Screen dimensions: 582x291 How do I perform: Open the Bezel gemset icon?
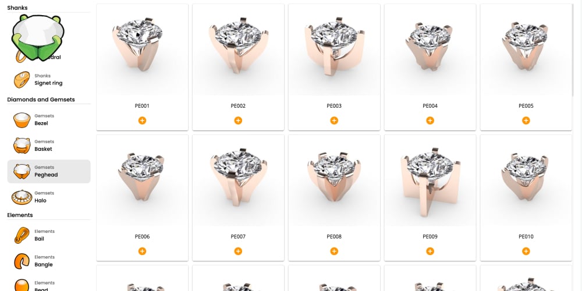[x=22, y=120]
